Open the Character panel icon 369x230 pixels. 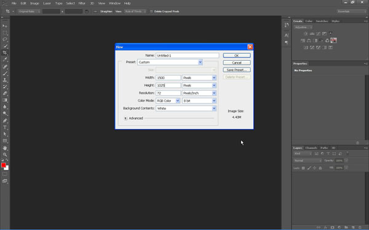pos(287,35)
